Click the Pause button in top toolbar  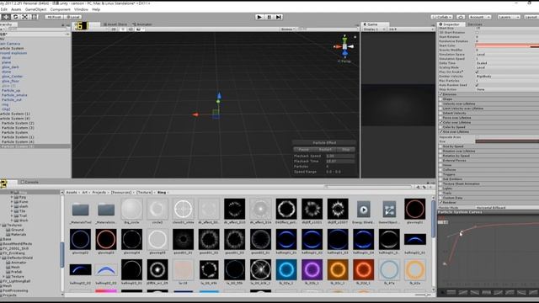(x=269, y=17)
